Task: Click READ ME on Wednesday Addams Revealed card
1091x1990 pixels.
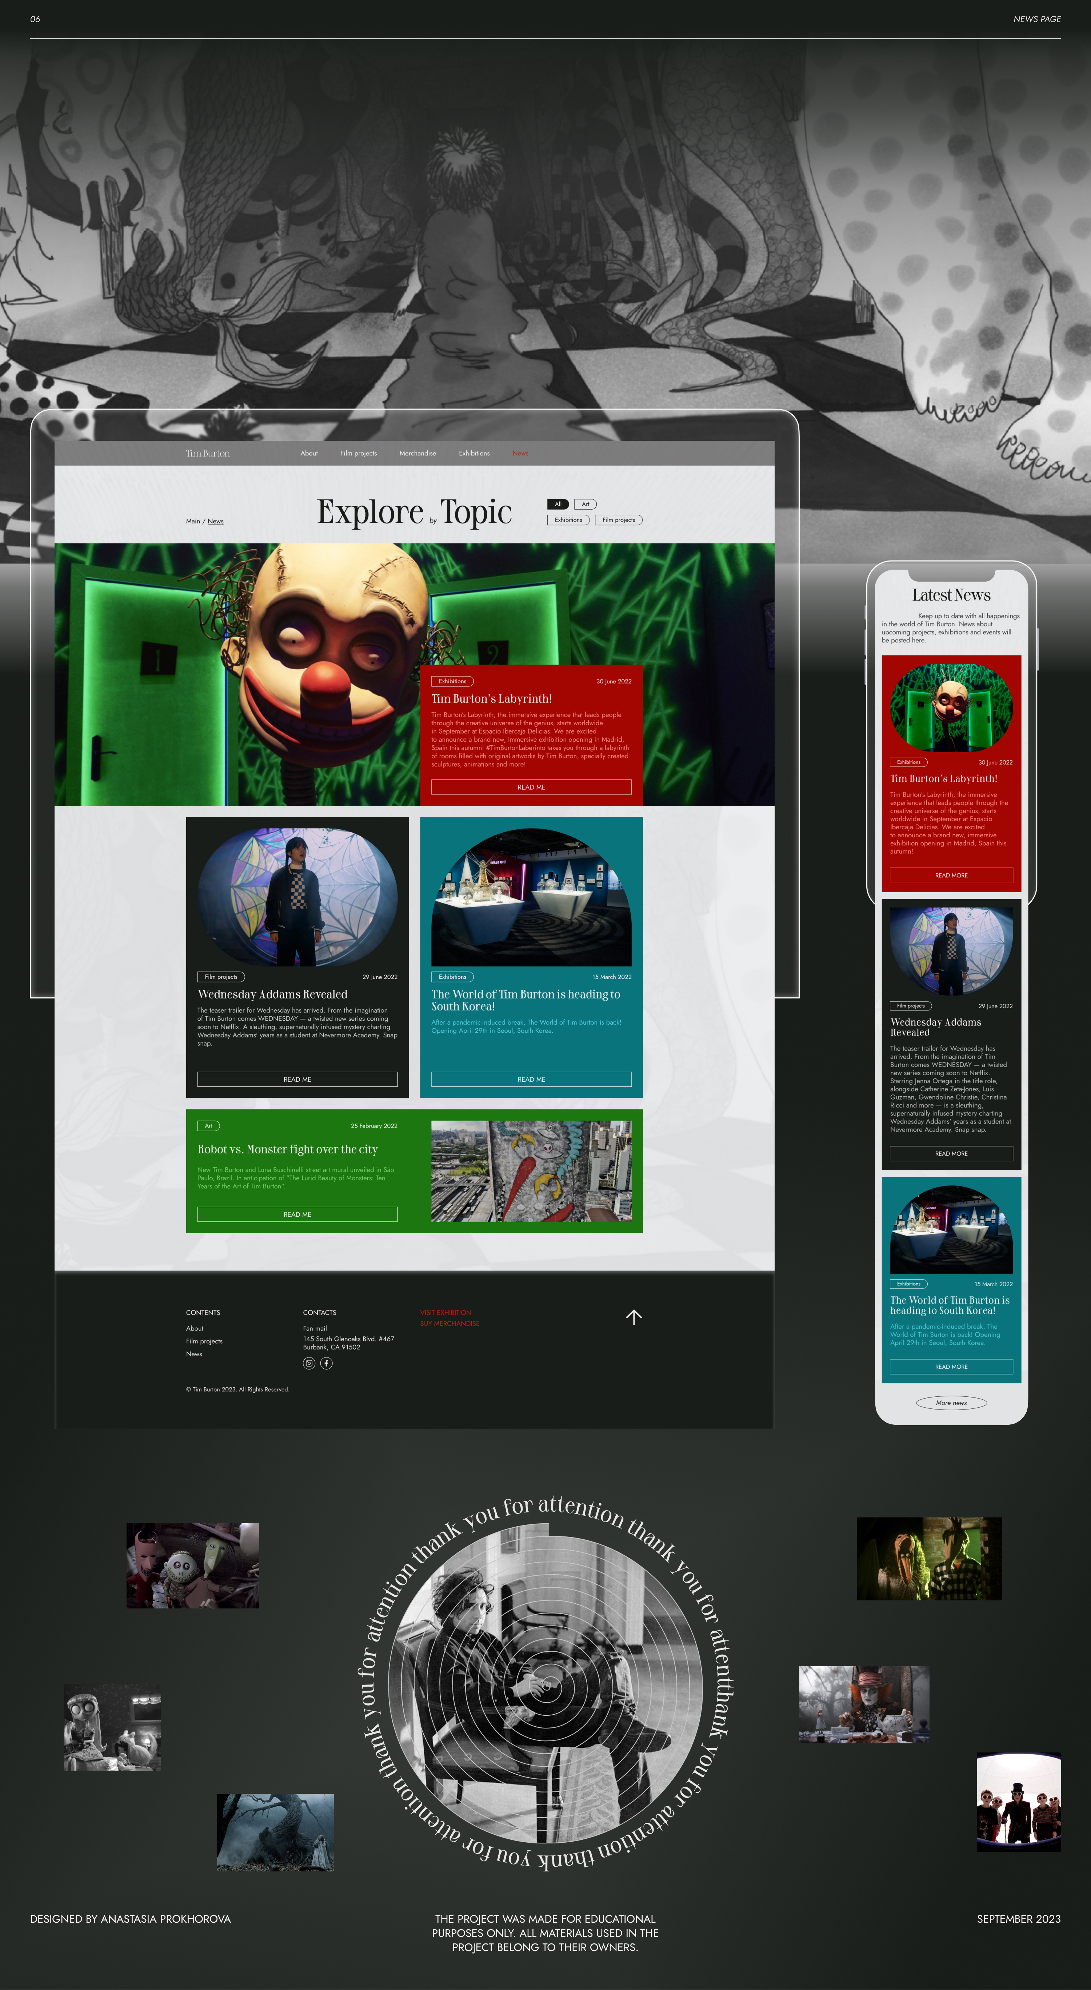Action: (x=297, y=1079)
